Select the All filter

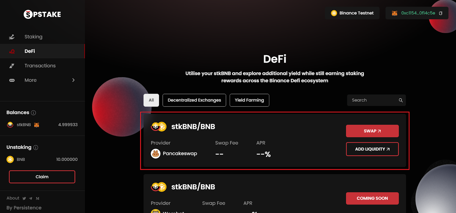point(151,100)
